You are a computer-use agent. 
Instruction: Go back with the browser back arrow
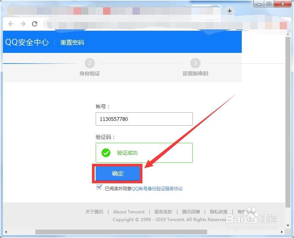pyautogui.click(x=11, y=24)
